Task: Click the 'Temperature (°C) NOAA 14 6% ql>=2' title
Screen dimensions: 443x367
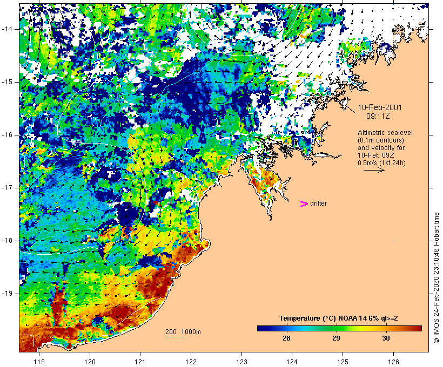Action: pyautogui.click(x=339, y=318)
